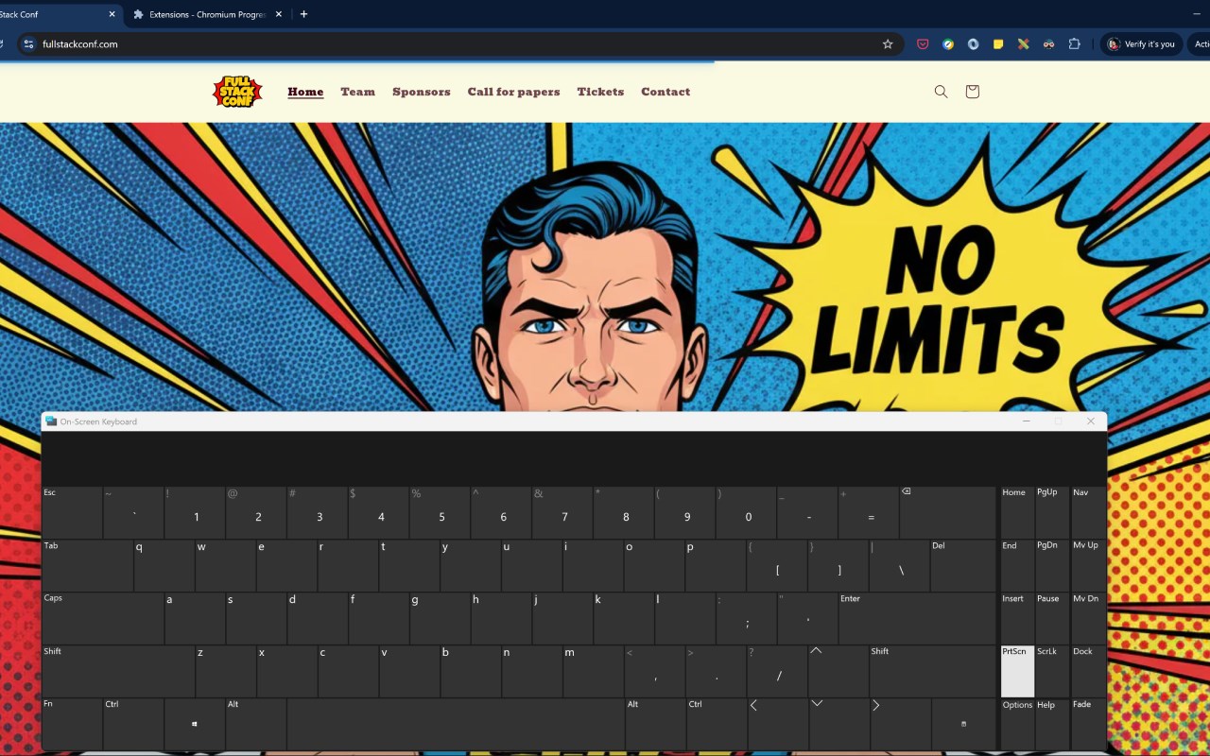Close the Stack Conf browser tab
Image resolution: width=1210 pixels, height=756 pixels.
click(112, 14)
